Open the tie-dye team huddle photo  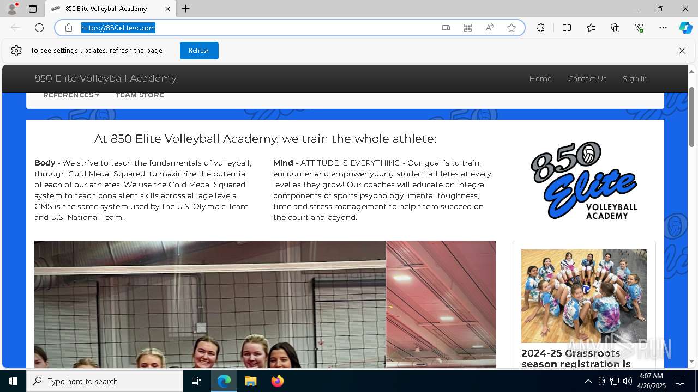[584, 296]
